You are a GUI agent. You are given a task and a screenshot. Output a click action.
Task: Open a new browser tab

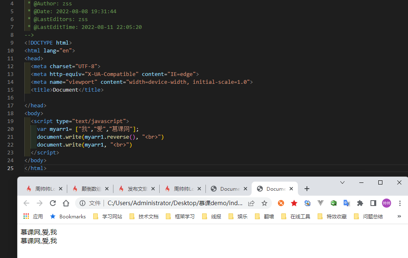point(307,189)
